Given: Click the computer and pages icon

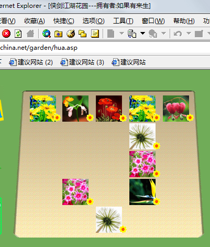Looking at the screenshot, I should pyautogui.click(x=132, y=34).
